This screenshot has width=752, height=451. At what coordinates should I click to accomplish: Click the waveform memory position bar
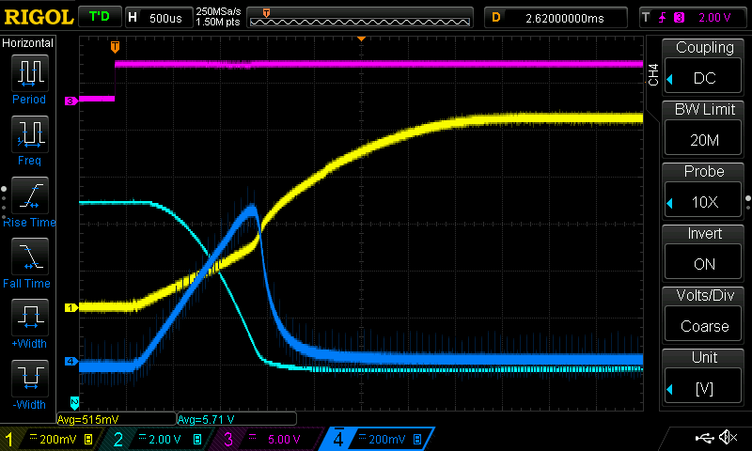tap(360, 18)
